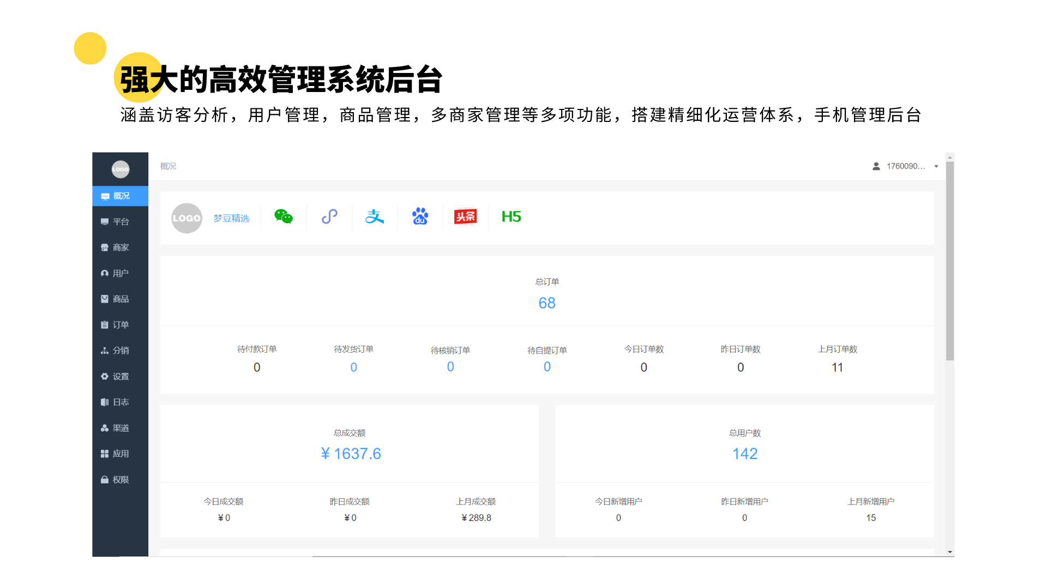Viewport: 1047px width, 588px height.
Task: Select the green H5 icon
Action: click(x=511, y=217)
